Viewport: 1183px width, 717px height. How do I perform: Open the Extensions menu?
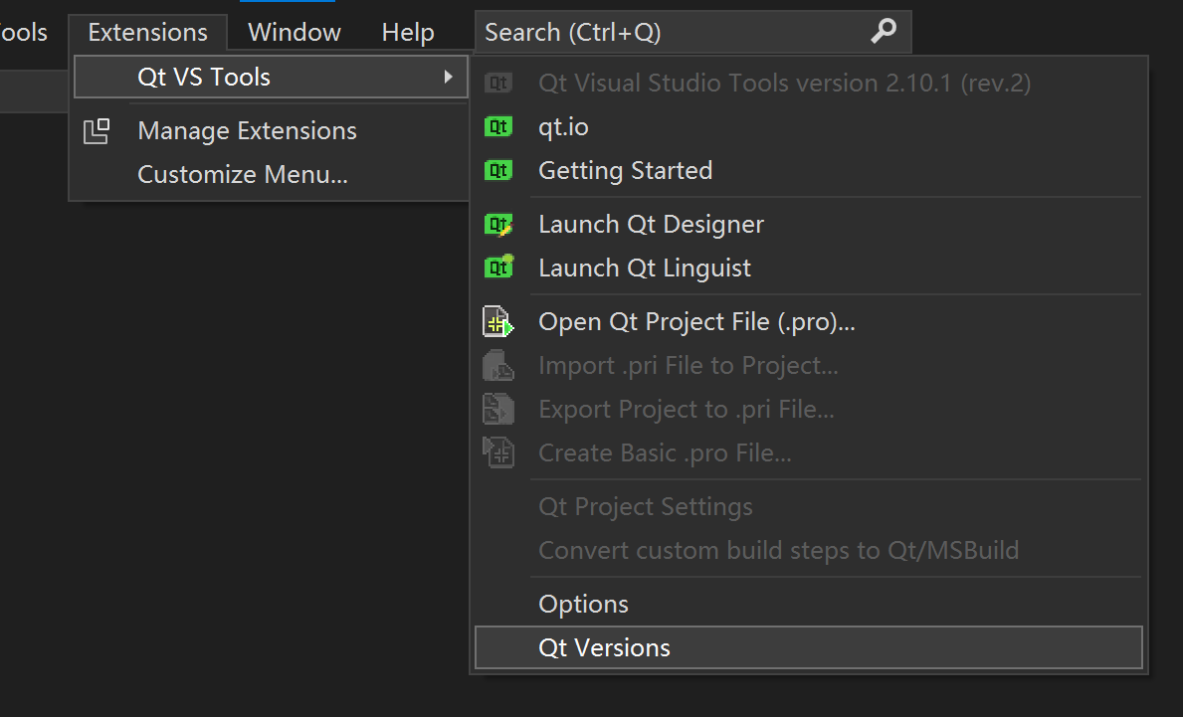pyautogui.click(x=147, y=31)
